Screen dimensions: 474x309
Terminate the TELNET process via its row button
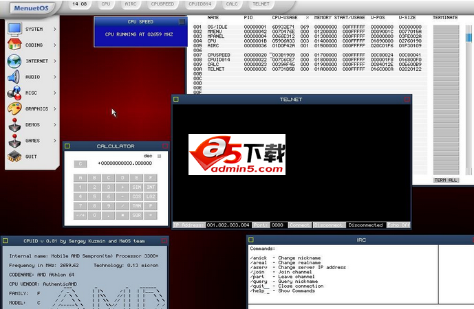click(x=446, y=69)
